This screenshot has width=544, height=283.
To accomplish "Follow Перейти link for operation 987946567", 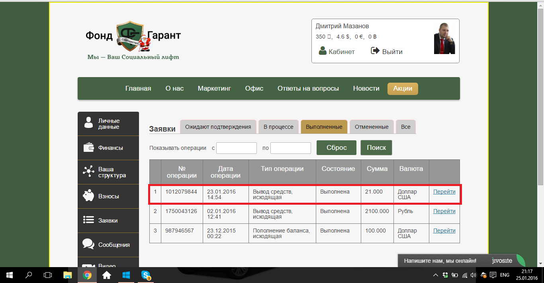I will pyautogui.click(x=444, y=231).
